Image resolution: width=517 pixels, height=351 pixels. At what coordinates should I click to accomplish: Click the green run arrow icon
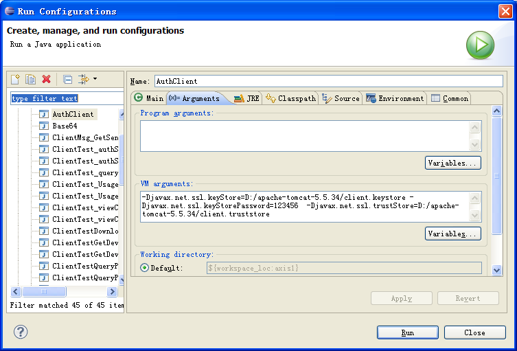pos(480,45)
